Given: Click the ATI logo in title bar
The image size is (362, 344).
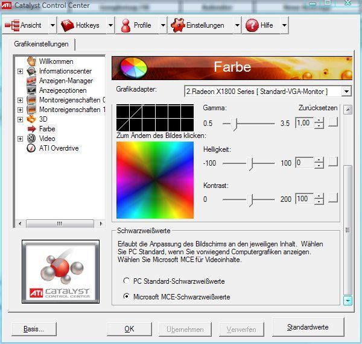Looking at the screenshot, I should 7,5.
